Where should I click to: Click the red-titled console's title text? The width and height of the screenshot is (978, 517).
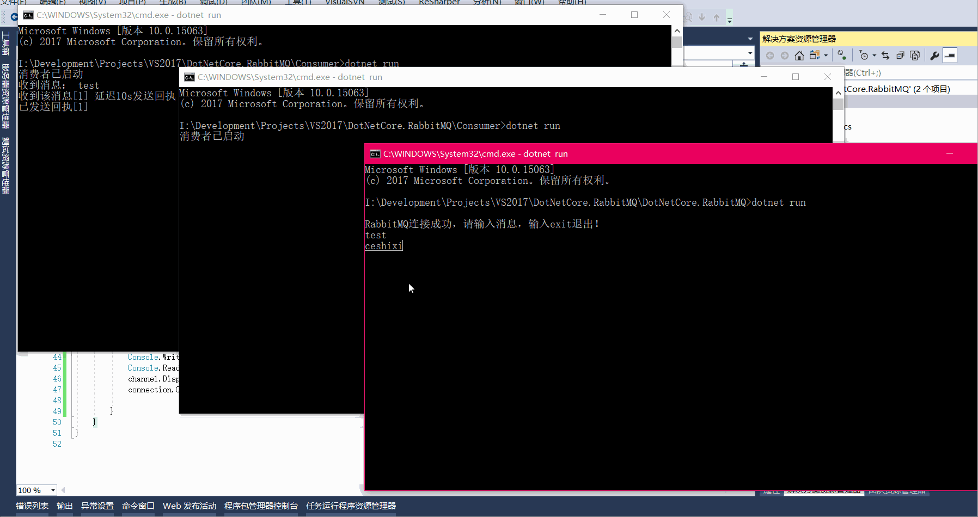(x=475, y=154)
